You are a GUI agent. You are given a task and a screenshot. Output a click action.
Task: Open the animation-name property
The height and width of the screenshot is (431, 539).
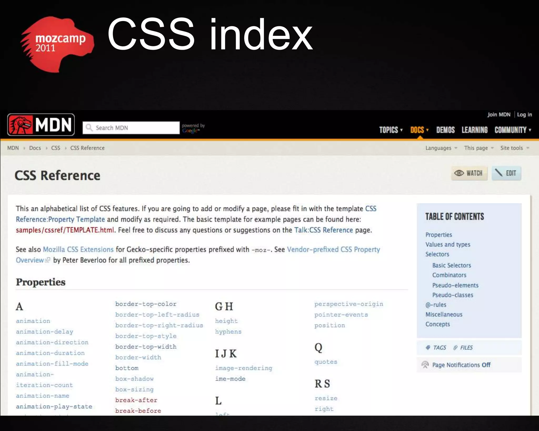tap(43, 396)
